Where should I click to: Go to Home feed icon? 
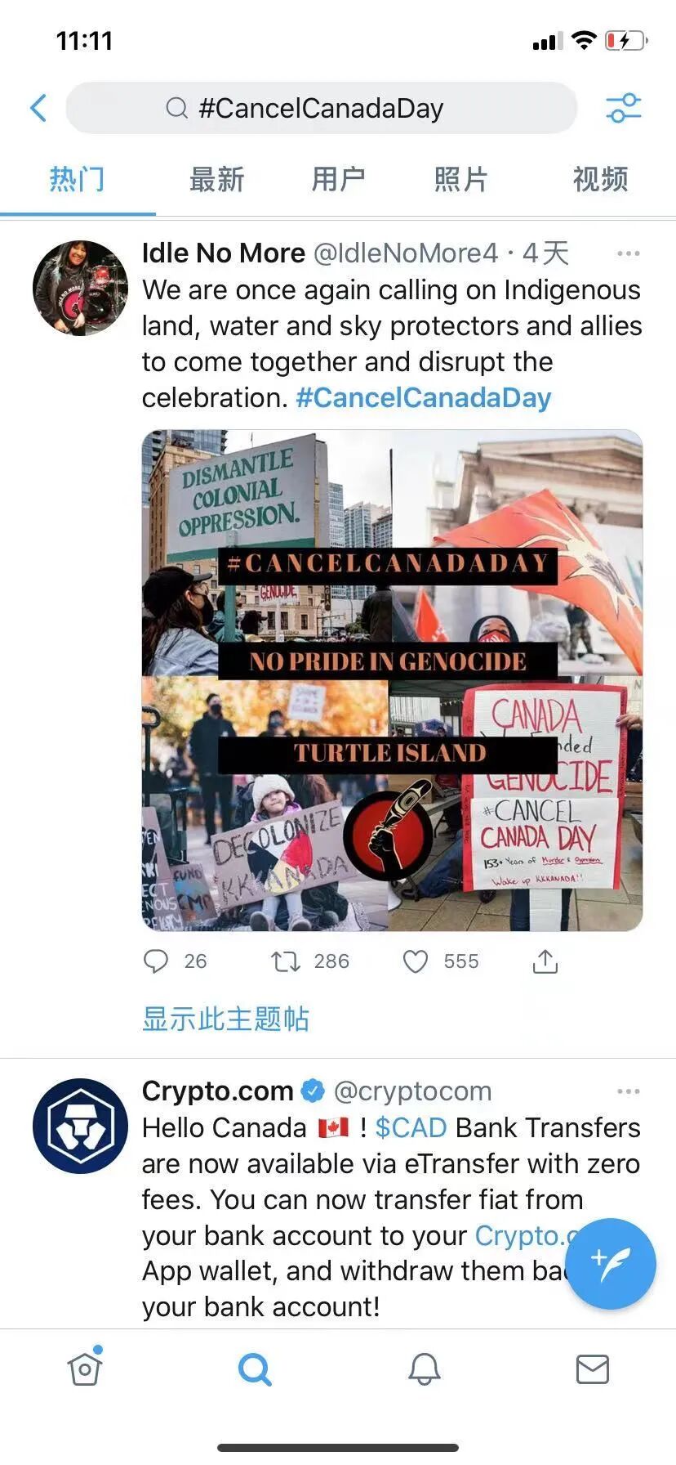pos(84,1367)
